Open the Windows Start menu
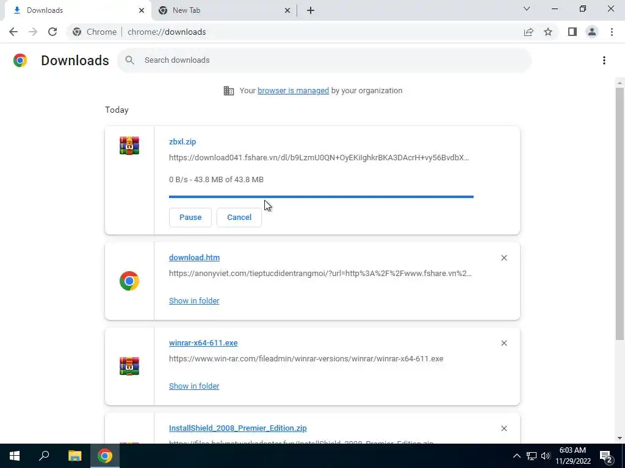This screenshot has height=468, width=625. click(15, 456)
